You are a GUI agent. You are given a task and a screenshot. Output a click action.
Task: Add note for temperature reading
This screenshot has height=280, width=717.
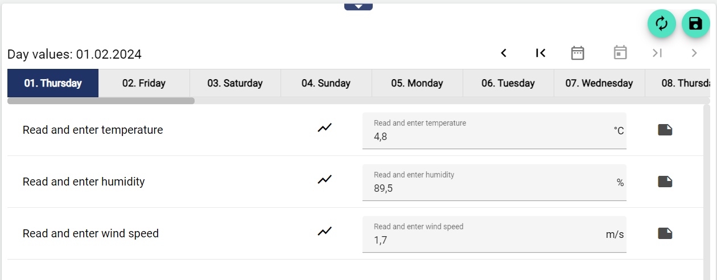coord(665,130)
